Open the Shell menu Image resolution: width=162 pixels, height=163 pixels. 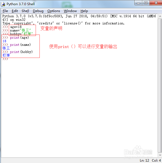coord(25,11)
